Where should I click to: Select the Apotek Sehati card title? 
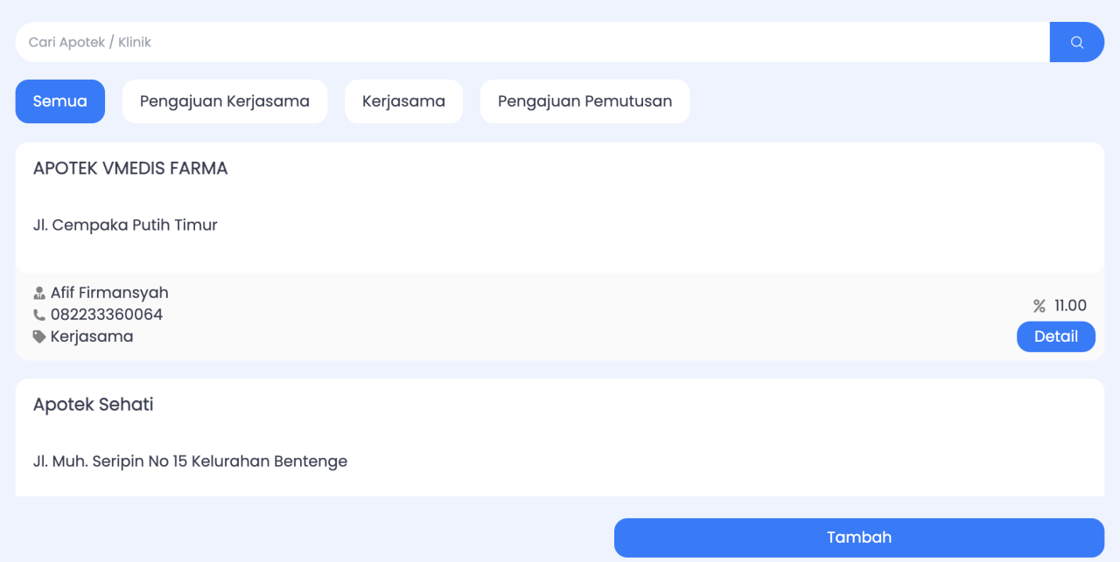[x=94, y=405]
